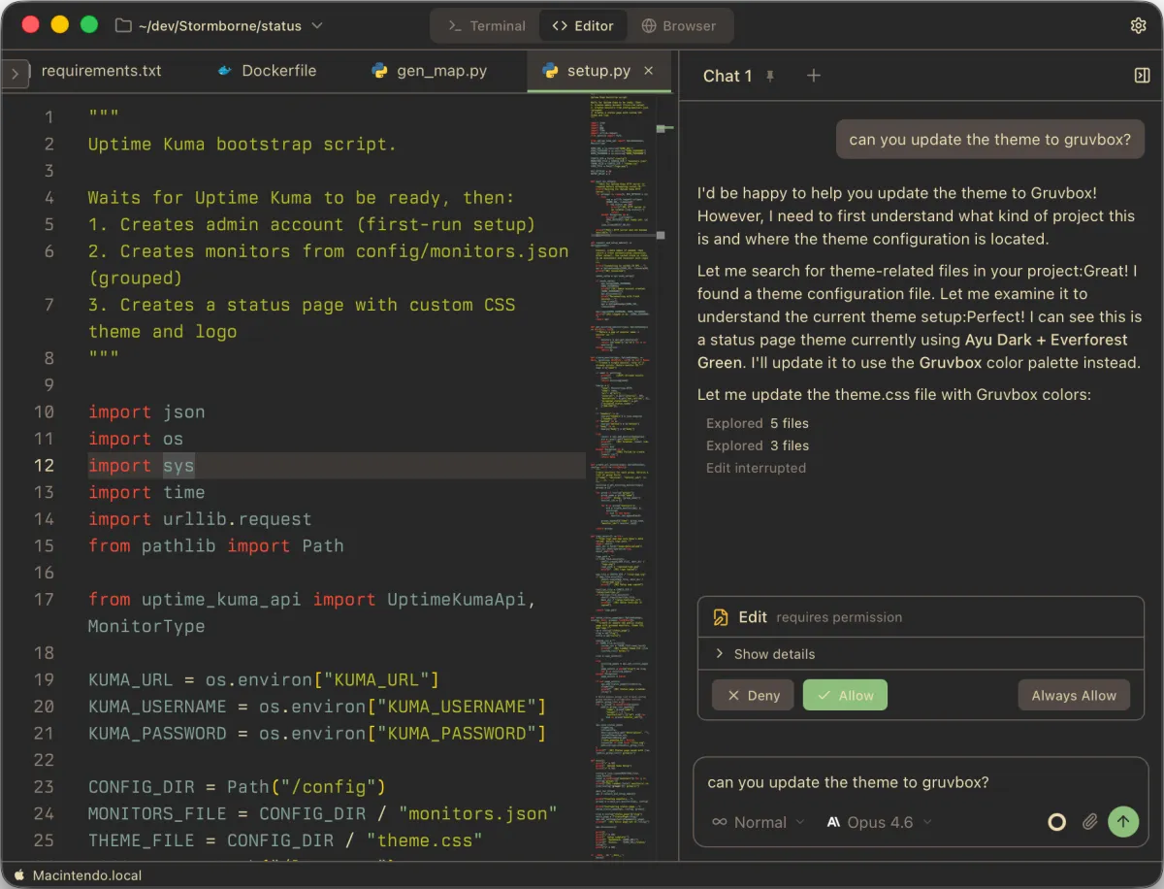Switch to Terminal view
This screenshot has height=889, width=1164.
point(486,26)
